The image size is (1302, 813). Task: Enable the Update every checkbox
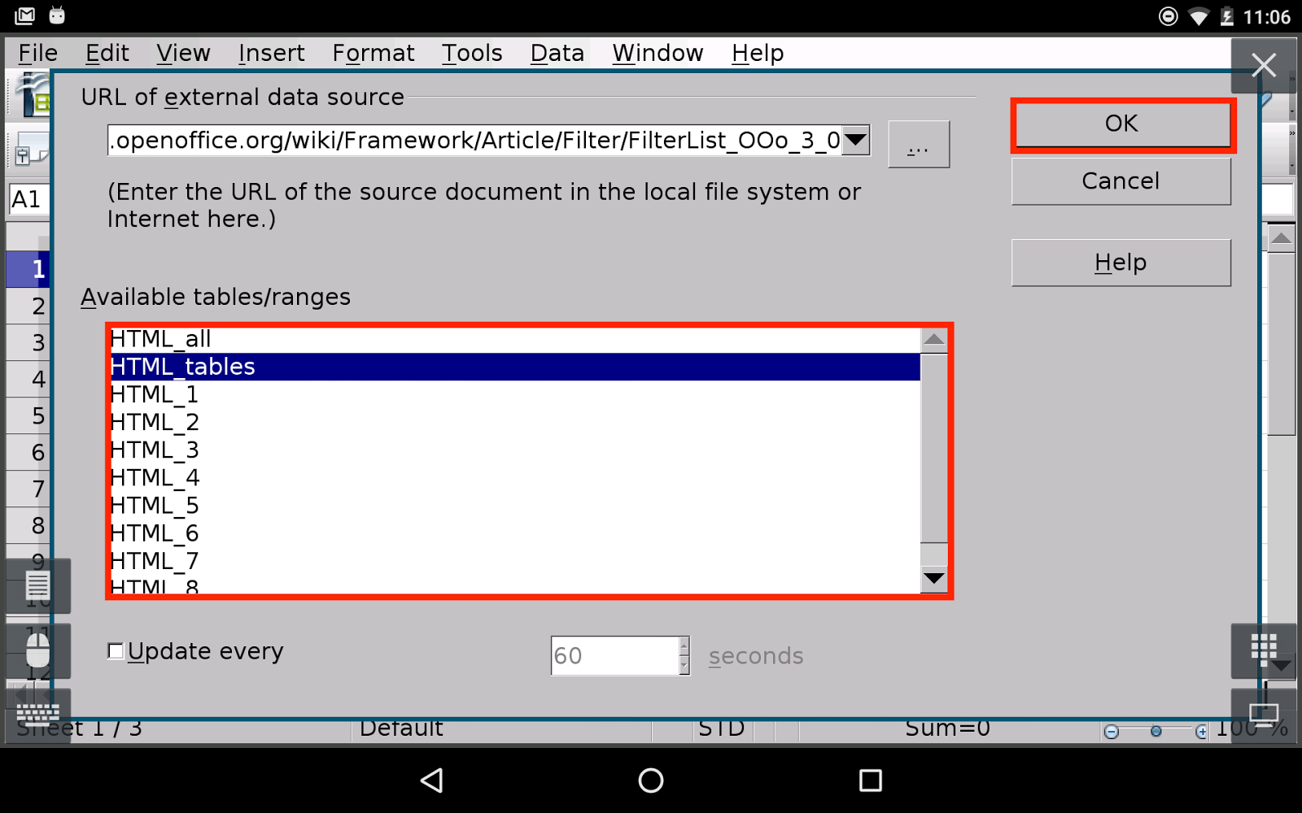pyautogui.click(x=116, y=651)
